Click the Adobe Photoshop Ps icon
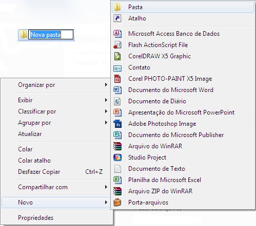This screenshot has width=256, height=226. 117,124
